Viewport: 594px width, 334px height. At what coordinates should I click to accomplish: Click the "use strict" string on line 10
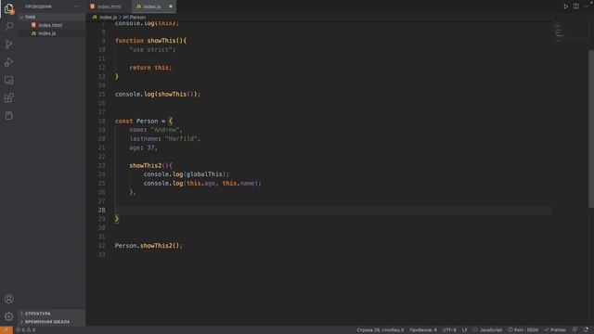coord(150,49)
